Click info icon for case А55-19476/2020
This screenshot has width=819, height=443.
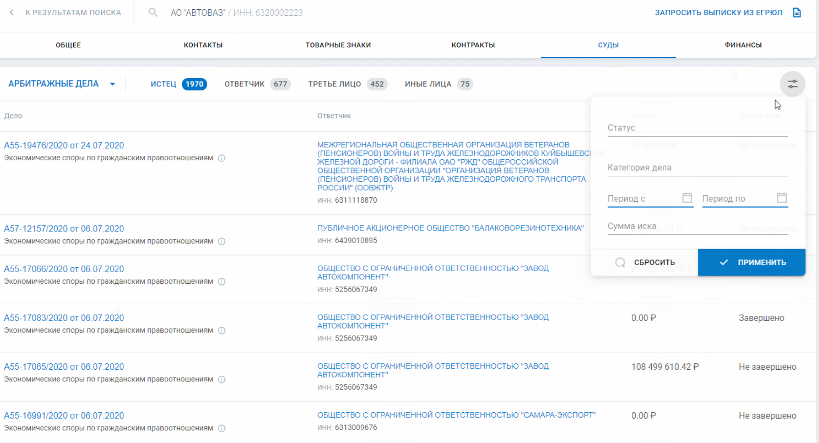221,158
